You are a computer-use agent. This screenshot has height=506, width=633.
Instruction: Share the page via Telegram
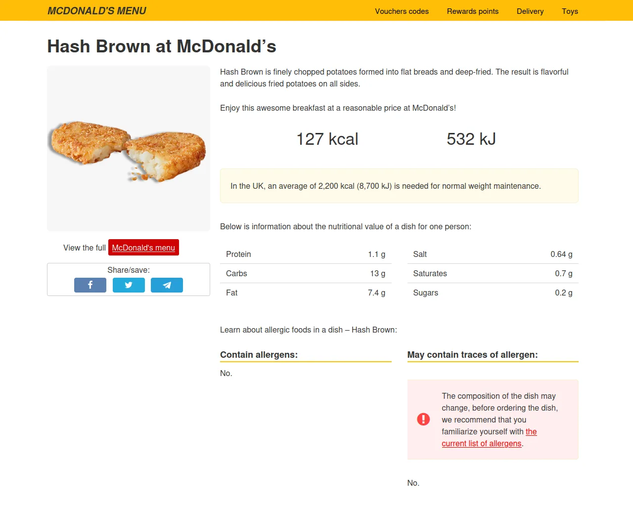pos(167,285)
